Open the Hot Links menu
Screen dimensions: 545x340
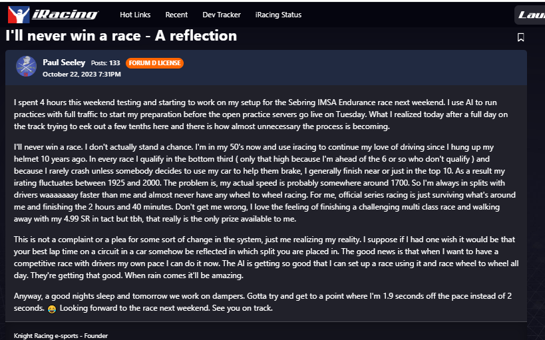point(135,15)
